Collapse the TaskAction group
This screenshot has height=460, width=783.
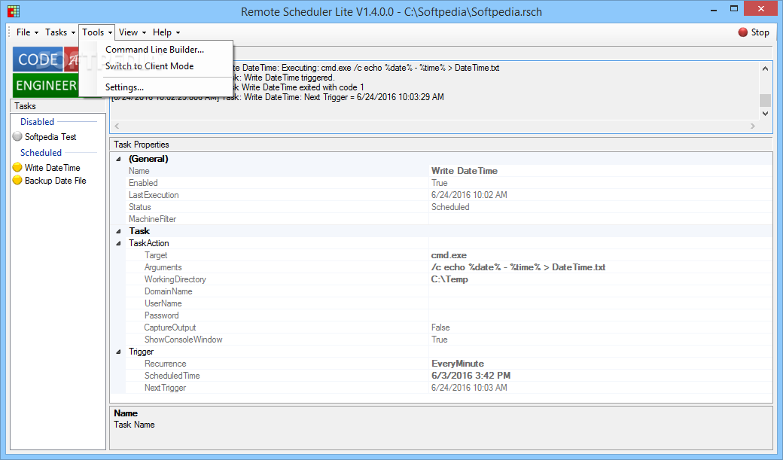[119, 243]
